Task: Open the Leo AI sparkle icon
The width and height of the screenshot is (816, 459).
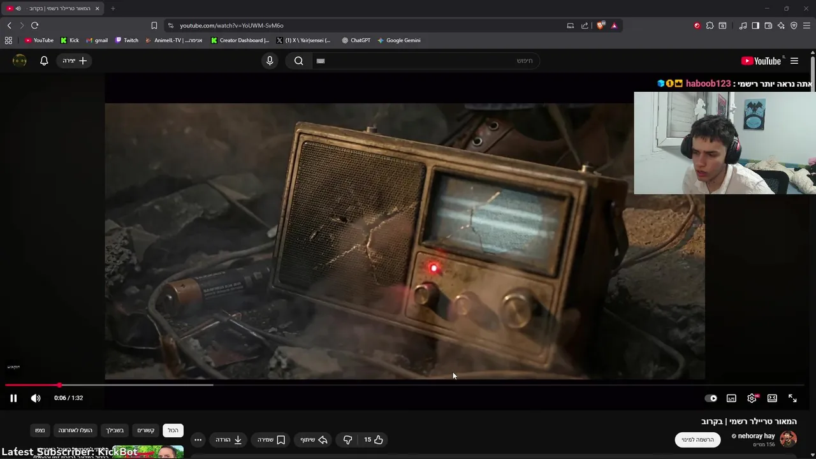Action: point(781,25)
